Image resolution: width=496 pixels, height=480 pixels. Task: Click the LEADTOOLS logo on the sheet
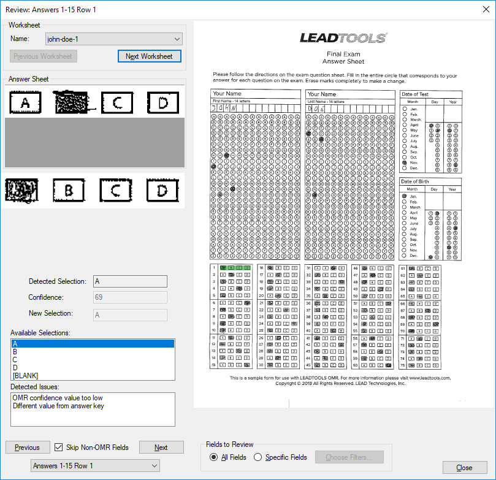(x=343, y=38)
